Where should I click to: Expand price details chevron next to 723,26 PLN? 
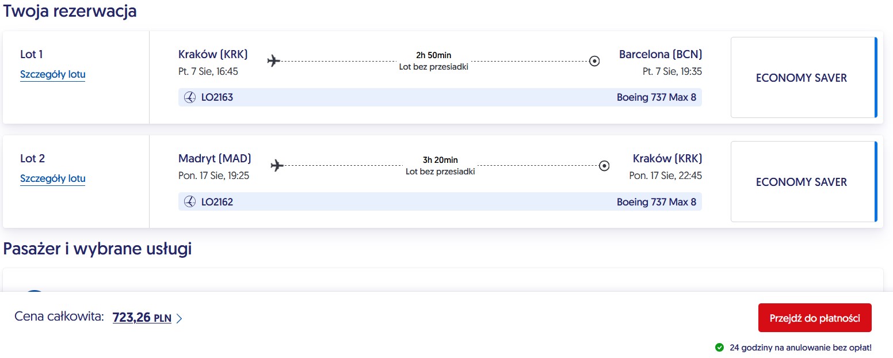tap(179, 318)
